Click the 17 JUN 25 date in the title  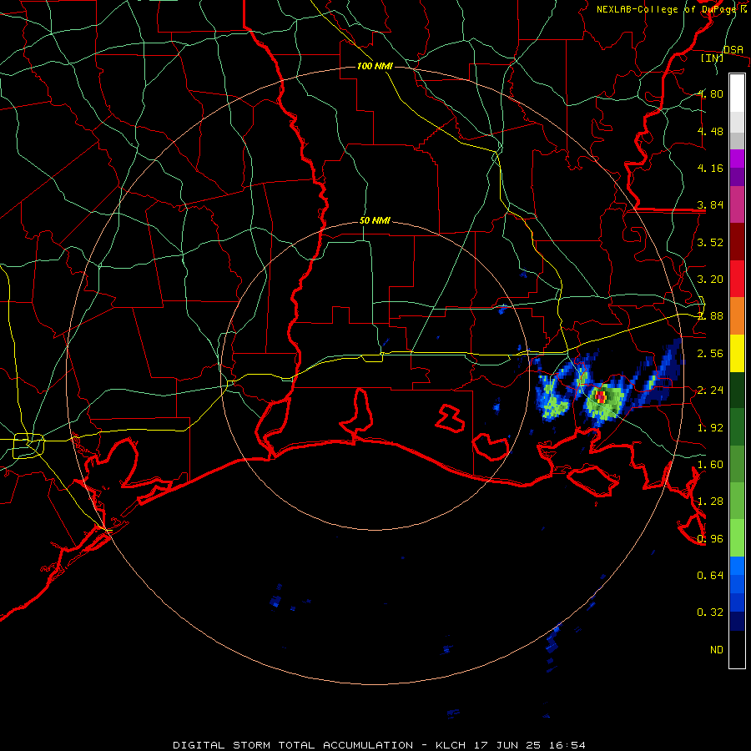tap(507, 745)
